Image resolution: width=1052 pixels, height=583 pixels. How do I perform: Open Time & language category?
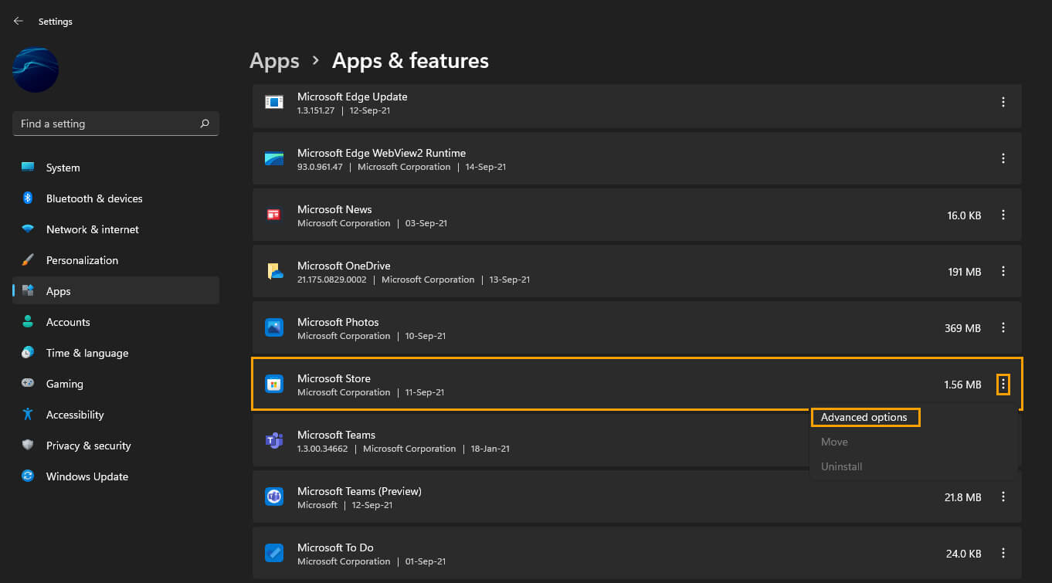pos(116,353)
